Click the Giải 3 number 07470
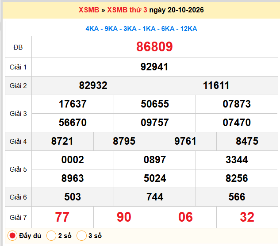Viewport: 280px width, 246px height. click(x=237, y=123)
